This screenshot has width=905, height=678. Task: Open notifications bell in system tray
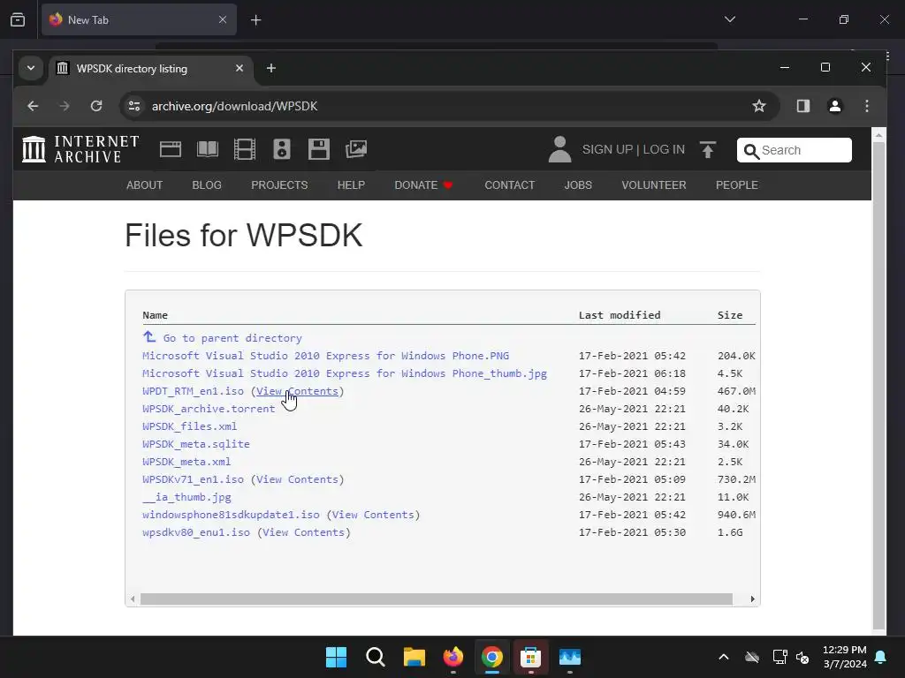pyautogui.click(x=881, y=657)
